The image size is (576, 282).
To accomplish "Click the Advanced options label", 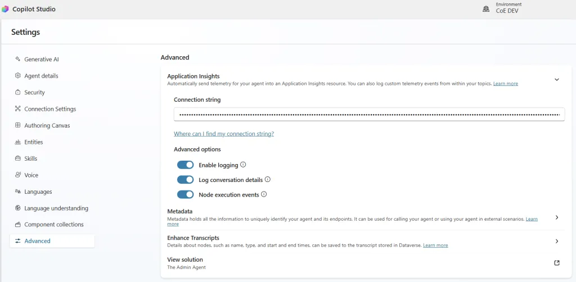I will (197, 149).
